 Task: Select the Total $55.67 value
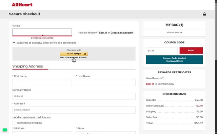pos(198,123)
